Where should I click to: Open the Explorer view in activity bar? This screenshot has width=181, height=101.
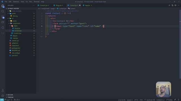click(3, 6)
